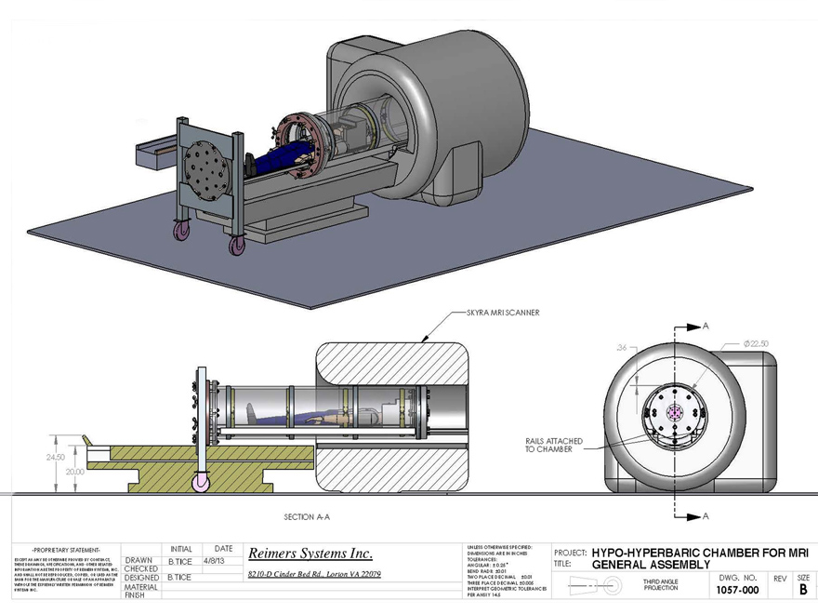Click the Reimers Systems Inc. company name
Viewport: 818px width, 614px height.
coord(310,553)
